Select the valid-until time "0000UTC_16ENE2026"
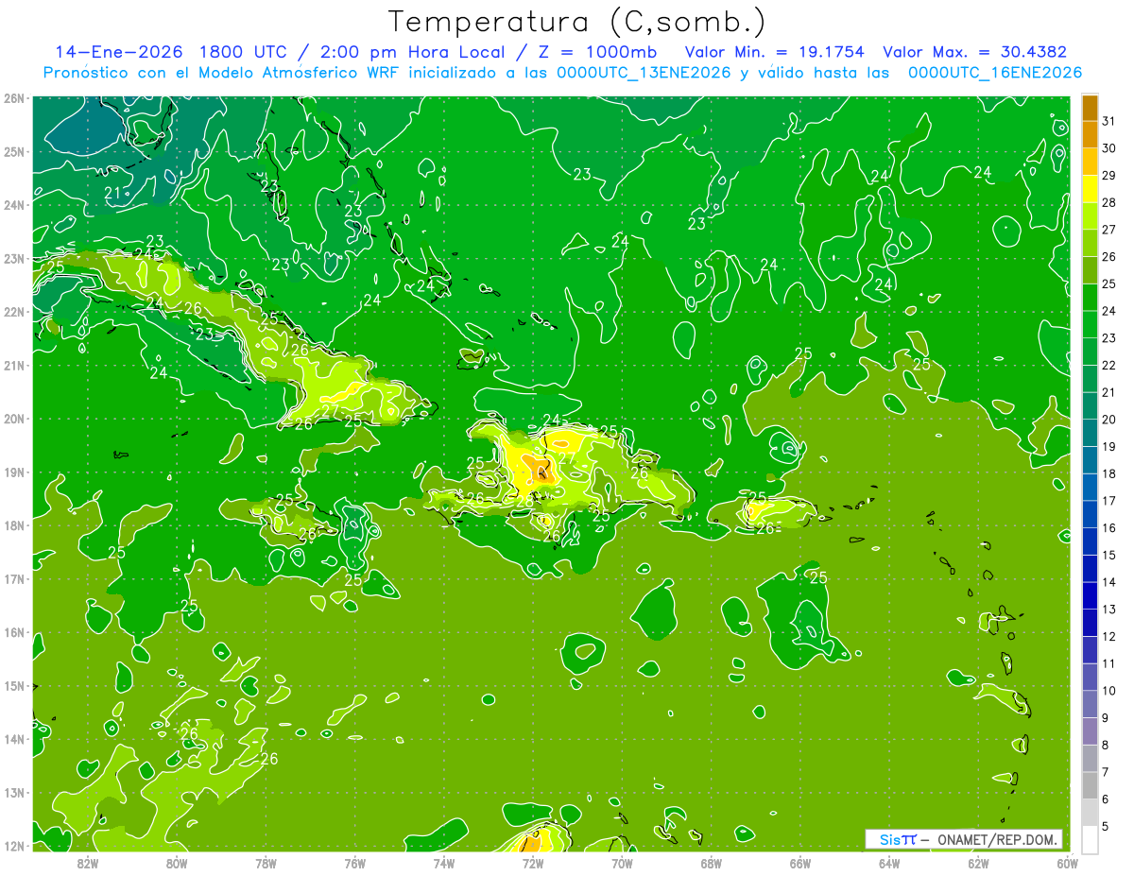This screenshot has height=876, width=1134. pos(995,73)
